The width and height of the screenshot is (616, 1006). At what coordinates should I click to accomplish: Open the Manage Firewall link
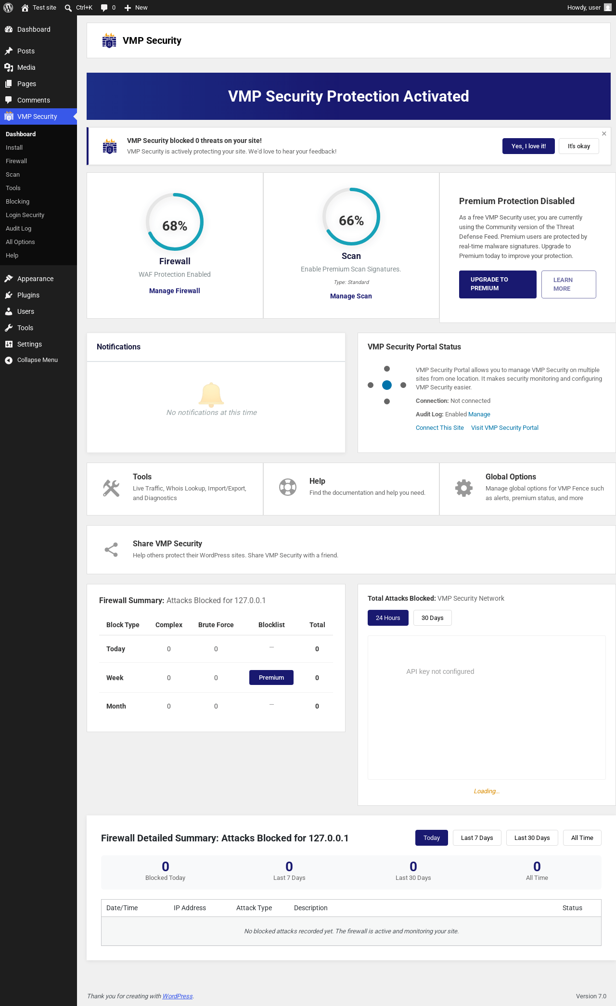[175, 291]
